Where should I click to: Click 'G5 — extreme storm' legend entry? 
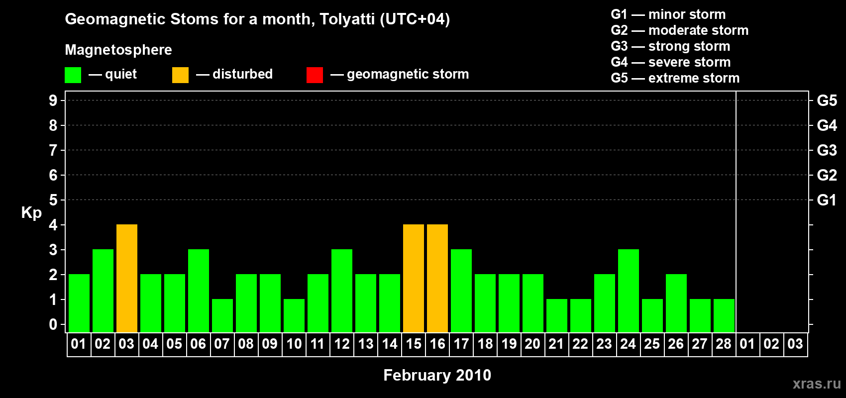point(675,78)
